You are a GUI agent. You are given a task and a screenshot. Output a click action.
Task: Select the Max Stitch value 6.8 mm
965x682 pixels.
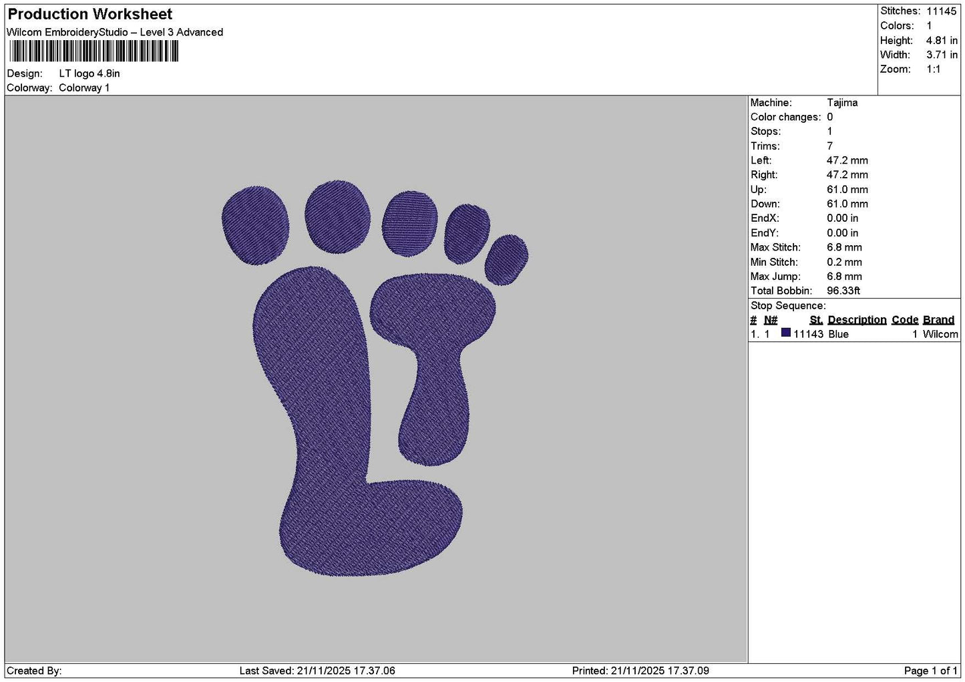[x=844, y=247]
